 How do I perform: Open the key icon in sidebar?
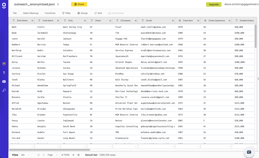tap(4, 90)
